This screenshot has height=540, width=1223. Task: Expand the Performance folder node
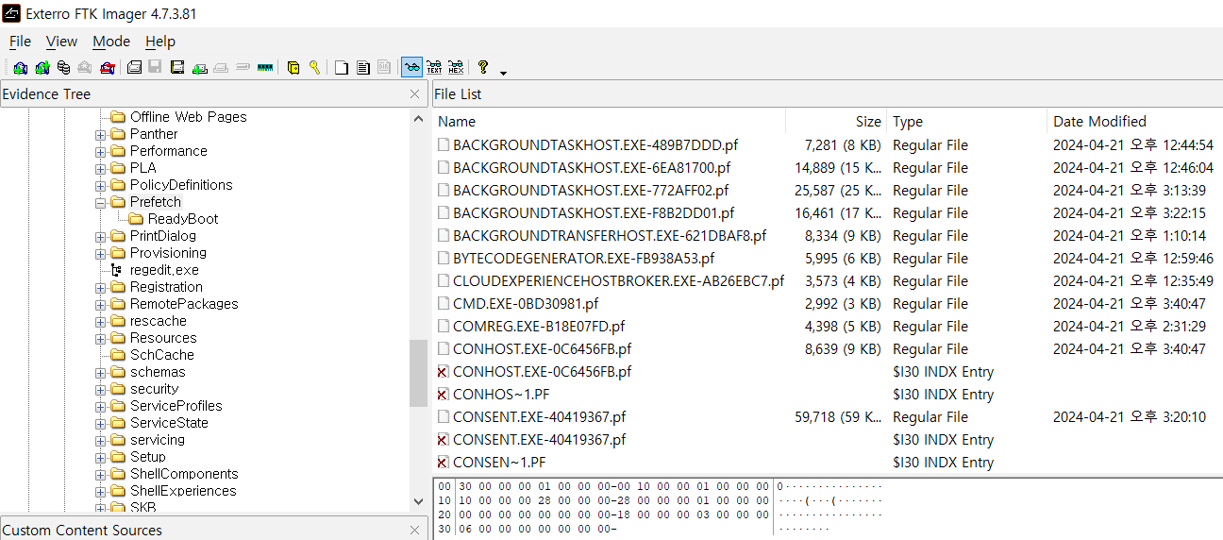point(101,151)
